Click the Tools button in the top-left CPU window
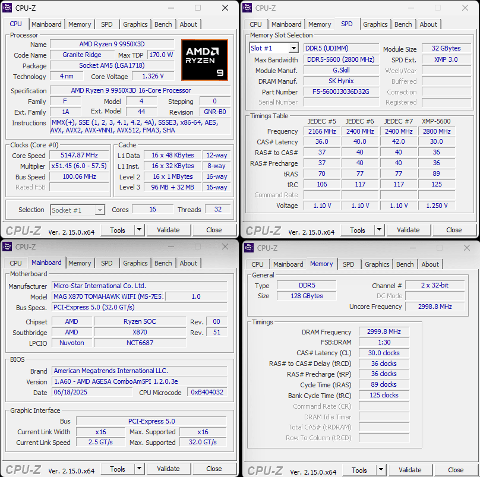Image resolution: width=480 pixels, height=477 pixels. [118, 230]
